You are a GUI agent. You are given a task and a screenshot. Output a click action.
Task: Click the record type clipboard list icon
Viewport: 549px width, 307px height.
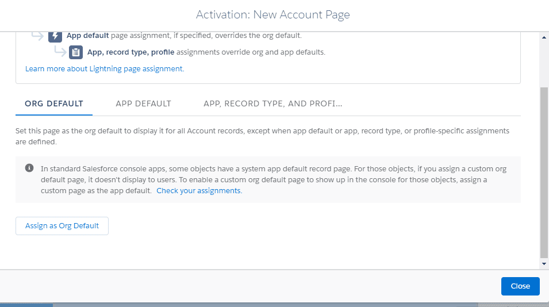pos(76,52)
